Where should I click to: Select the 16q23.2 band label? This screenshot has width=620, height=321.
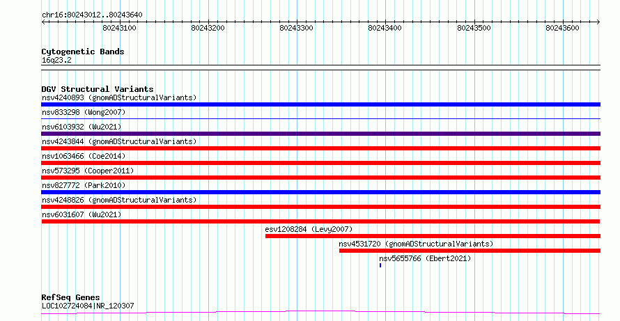pos(56,61)
